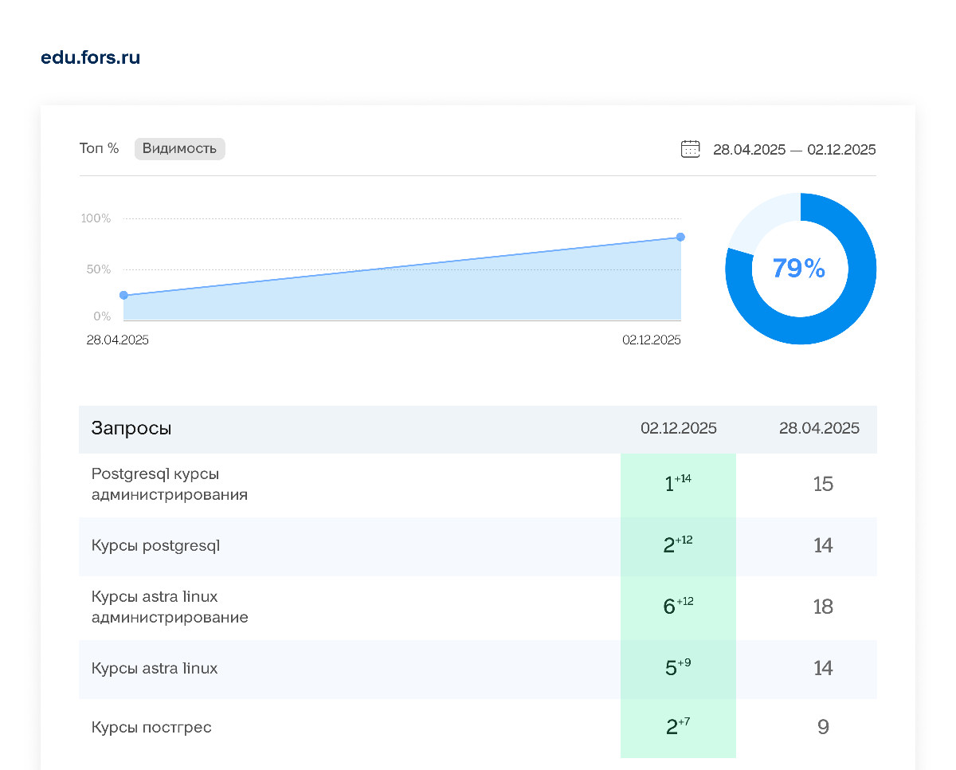Open date range 28.04.2025 — 02.12.2025 picker
956x770 pixels.
click(793, 150)
